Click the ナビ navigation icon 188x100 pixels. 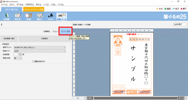point(160,9)
